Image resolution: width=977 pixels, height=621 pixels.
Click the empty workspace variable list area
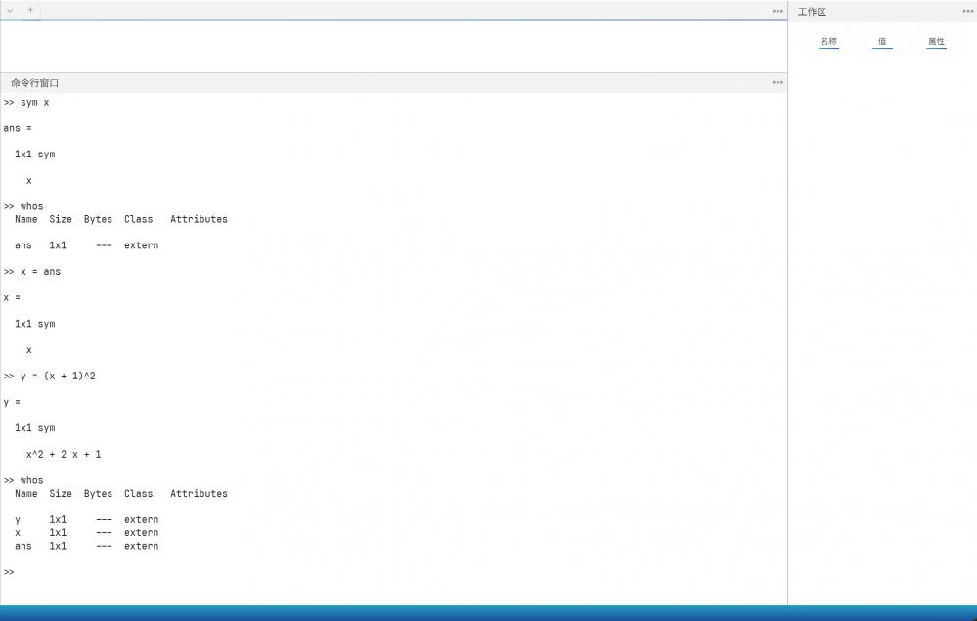click(882, 293)
